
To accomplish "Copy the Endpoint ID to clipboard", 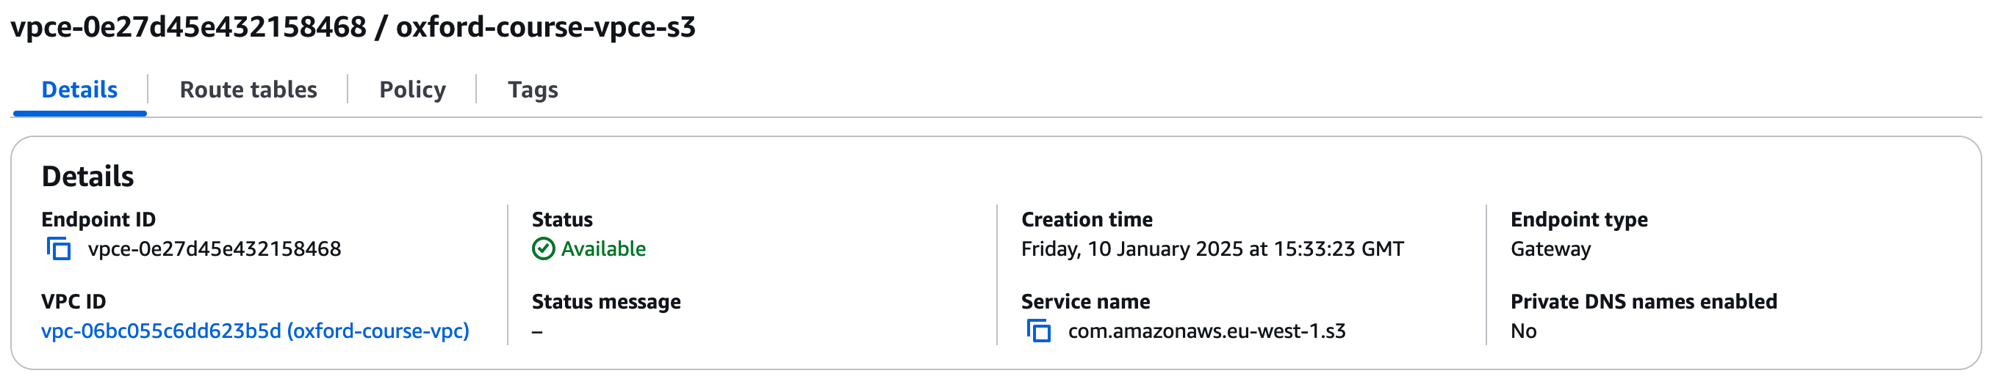I will click(x=59, y=249).
